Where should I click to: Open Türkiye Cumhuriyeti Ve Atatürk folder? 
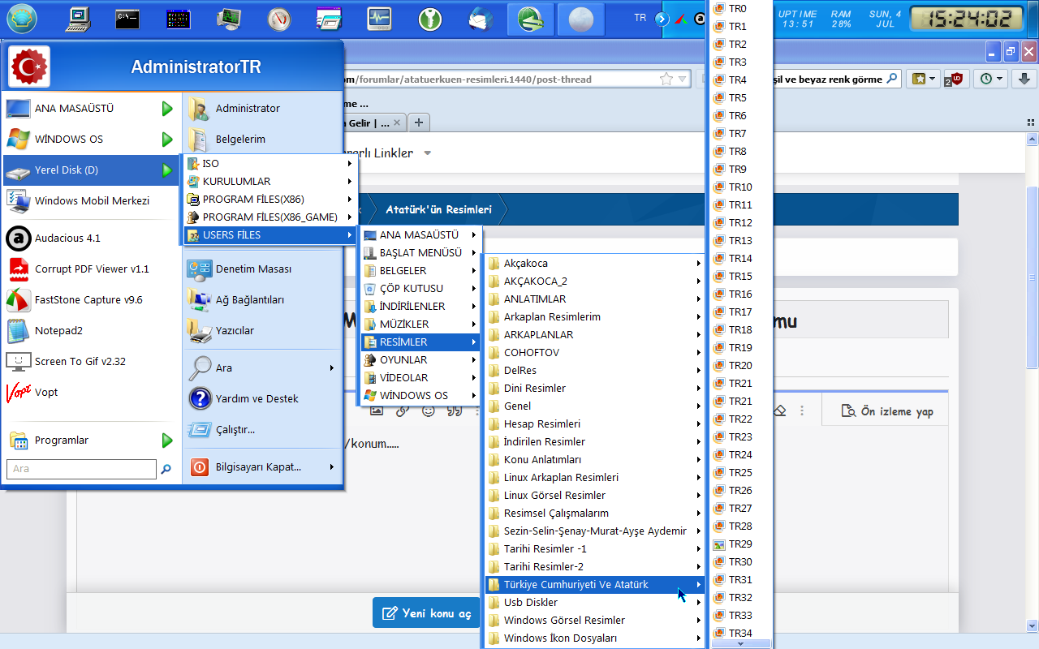click(x=595, y=585)
